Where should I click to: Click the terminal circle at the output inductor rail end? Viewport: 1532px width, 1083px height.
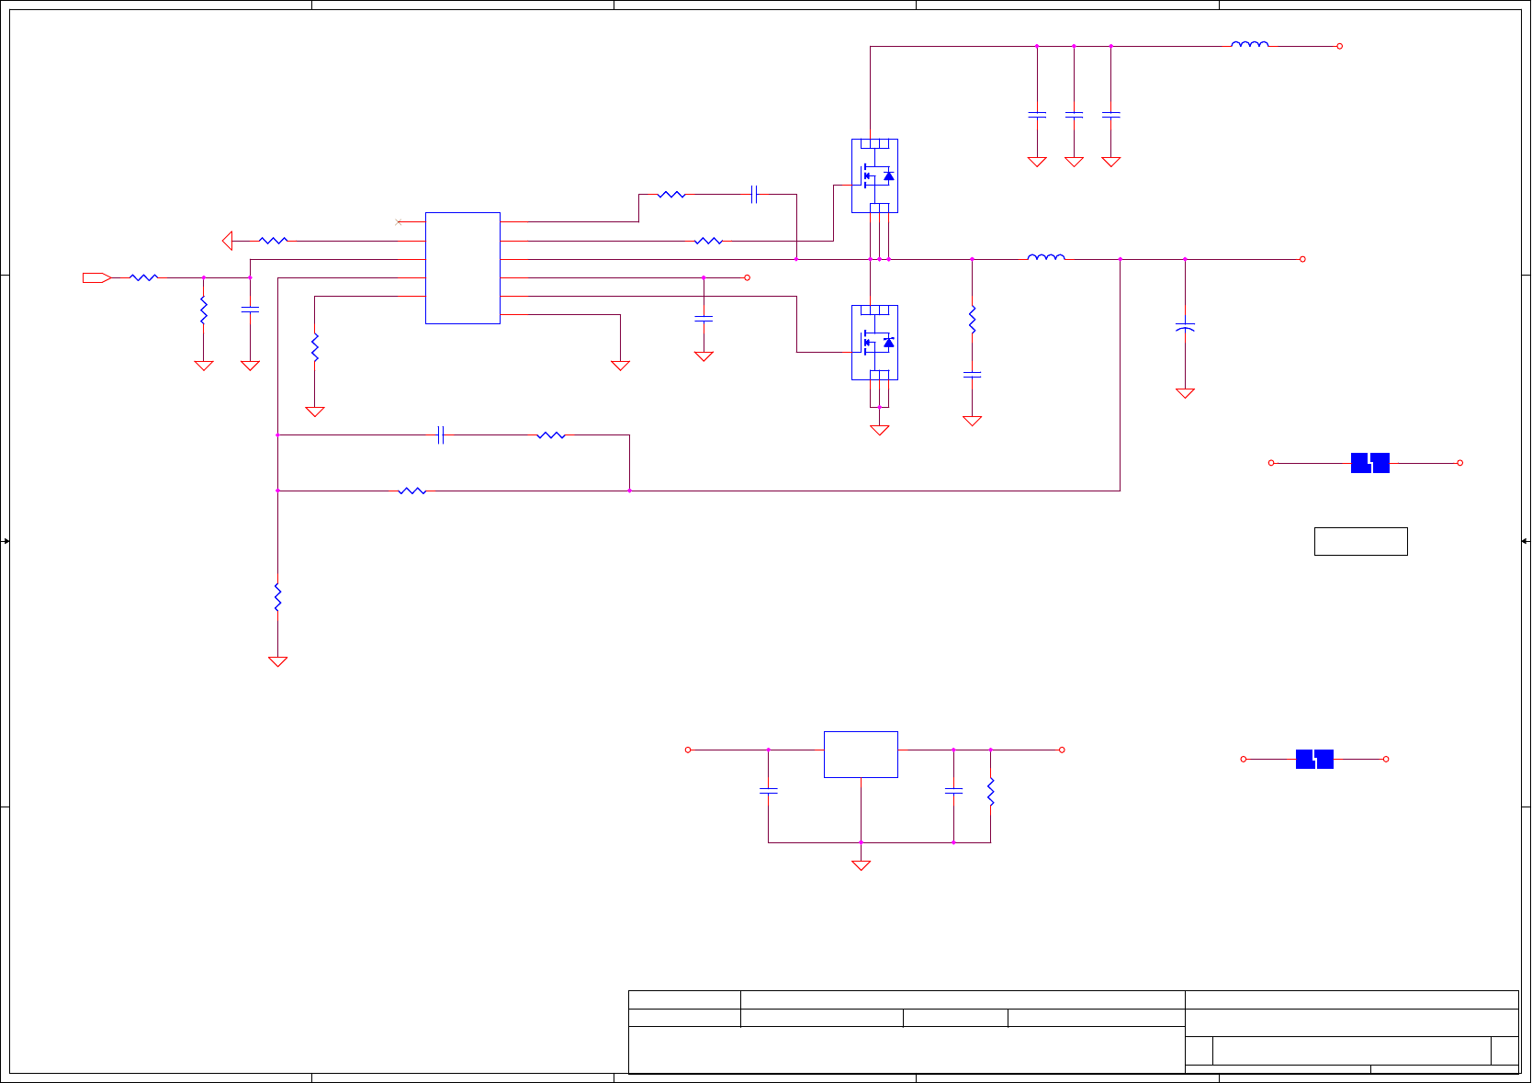pyautogui.click(x=1302, y=259)
